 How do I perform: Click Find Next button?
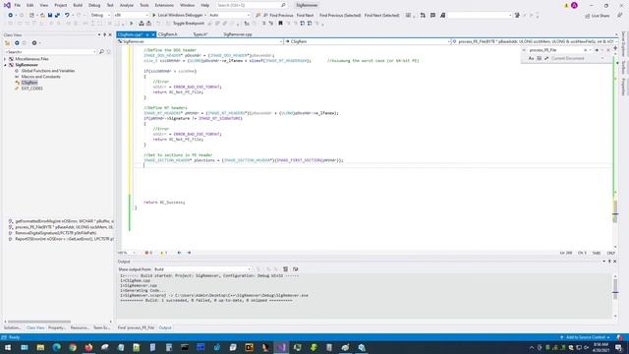click(x=306, y=16)
